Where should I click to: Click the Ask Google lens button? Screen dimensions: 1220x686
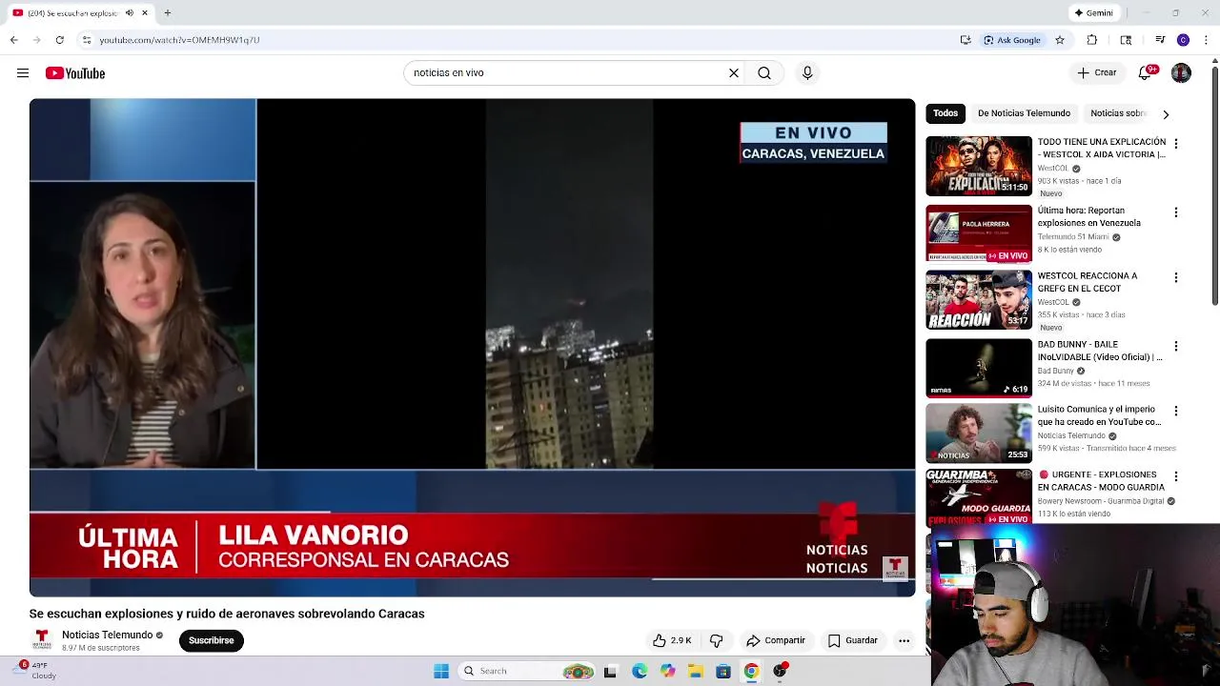click(x=1012, y=40)
